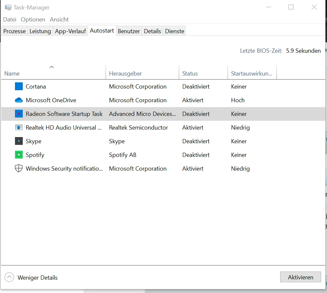Click the Microsoft OneDrive cloud icon
Image resolution: width=327 pixels, height=293 pixels.
pyautogui.click(x=19, y=100)
